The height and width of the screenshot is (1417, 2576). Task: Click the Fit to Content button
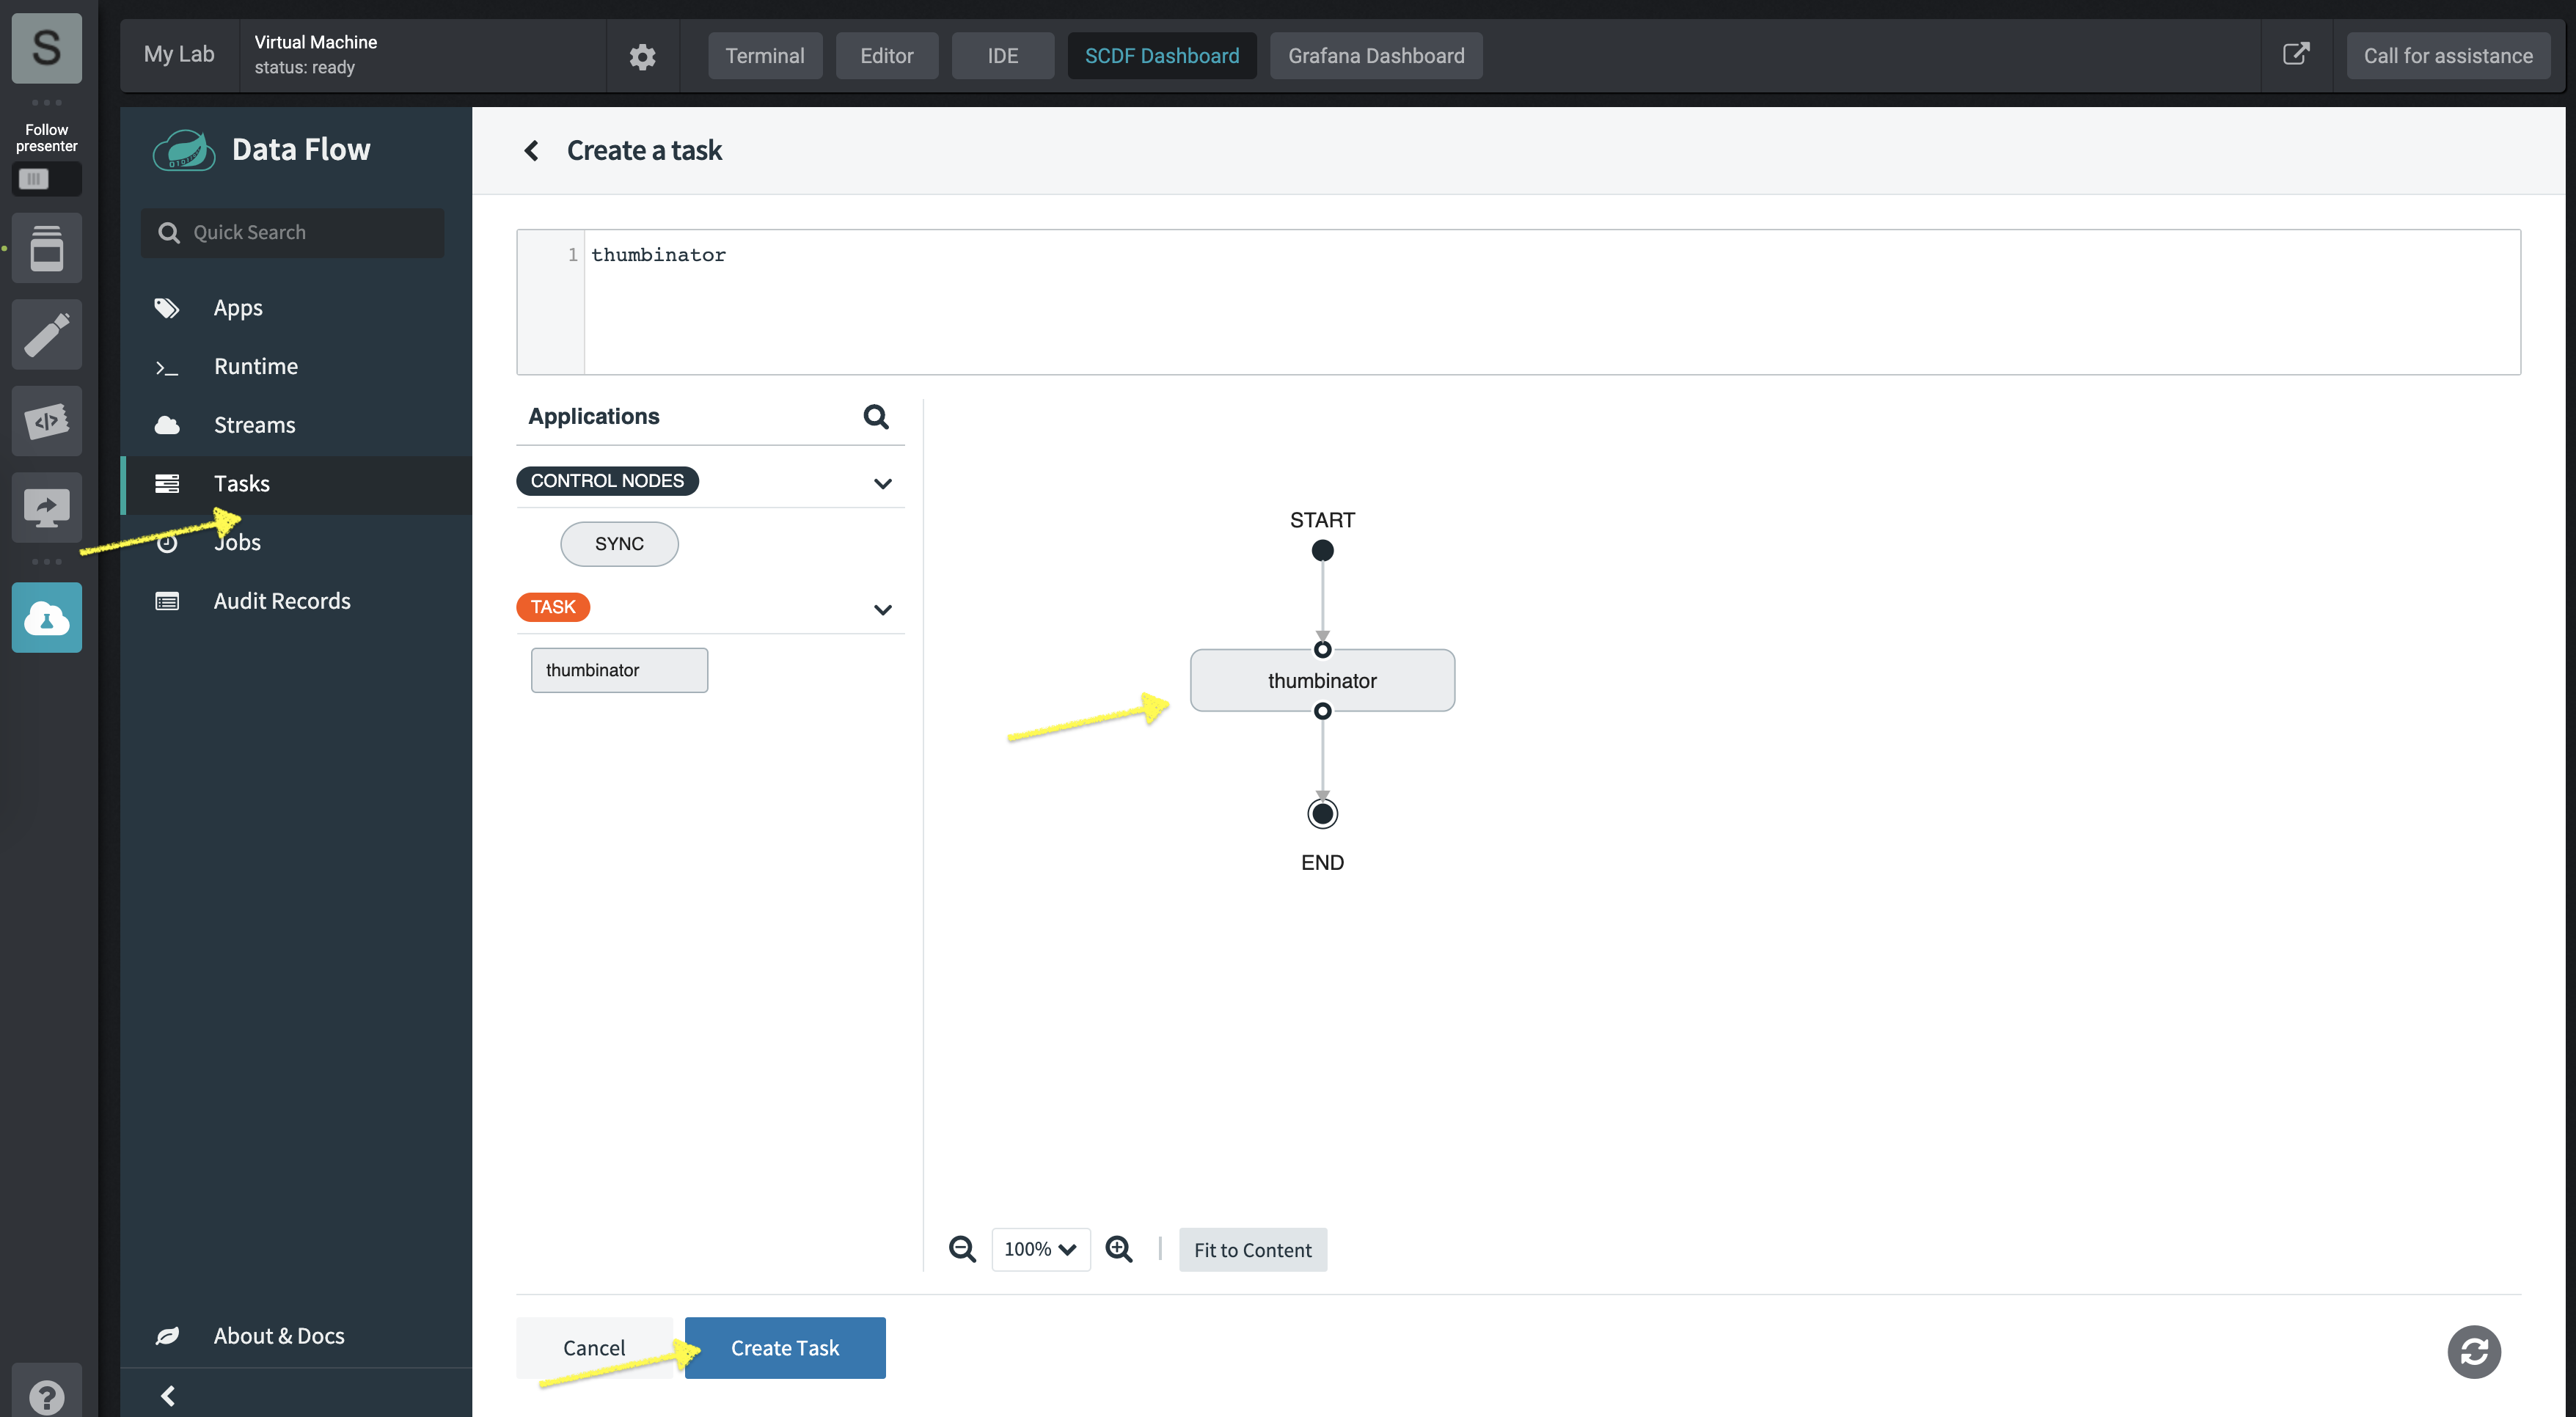pos(1252,1250)
